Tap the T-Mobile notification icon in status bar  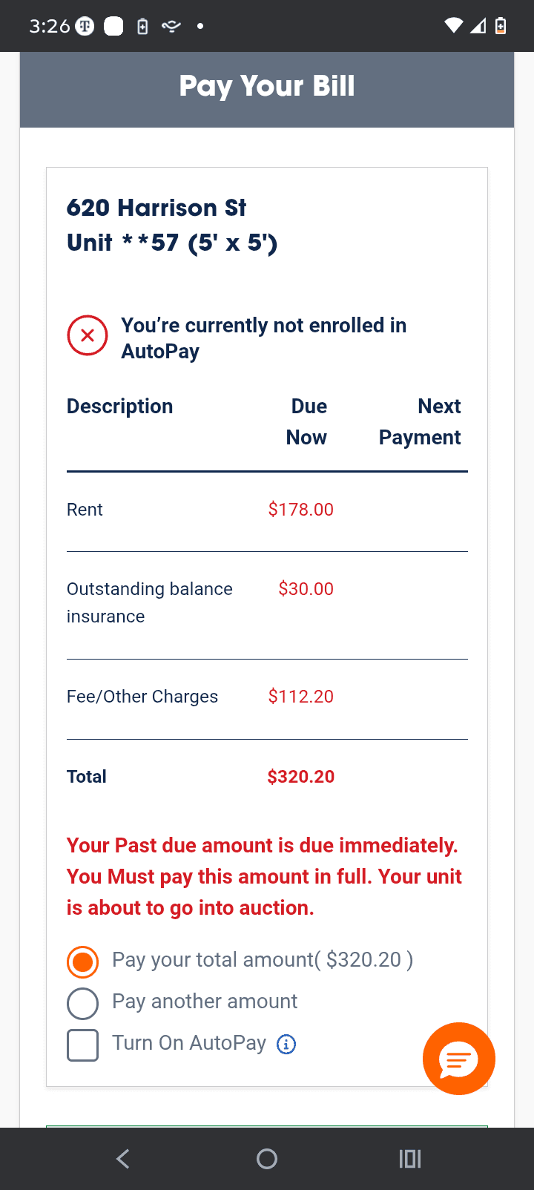coord(85,26)
